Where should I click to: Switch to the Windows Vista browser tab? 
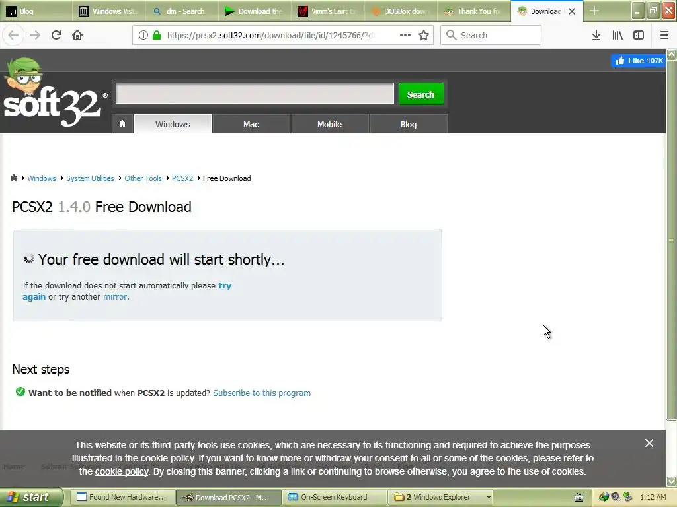tap(109, 11)
